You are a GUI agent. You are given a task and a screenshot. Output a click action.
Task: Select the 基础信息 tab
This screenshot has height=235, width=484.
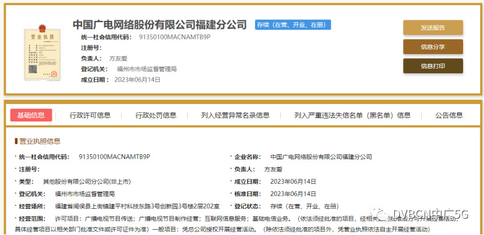pyautogui.click(x=31, y=115)
